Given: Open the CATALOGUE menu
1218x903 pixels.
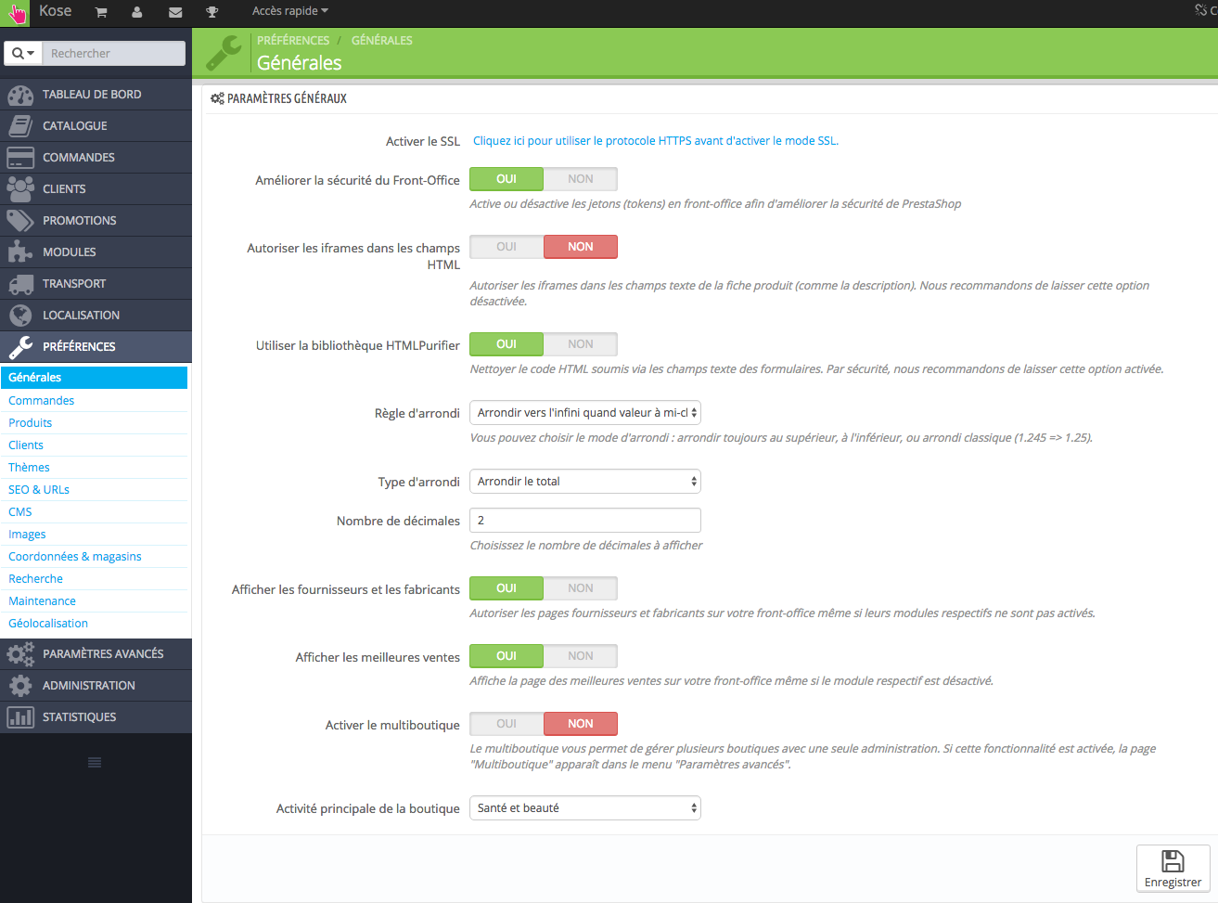Looking at the screenshot, I should click(x=96, y=126).
